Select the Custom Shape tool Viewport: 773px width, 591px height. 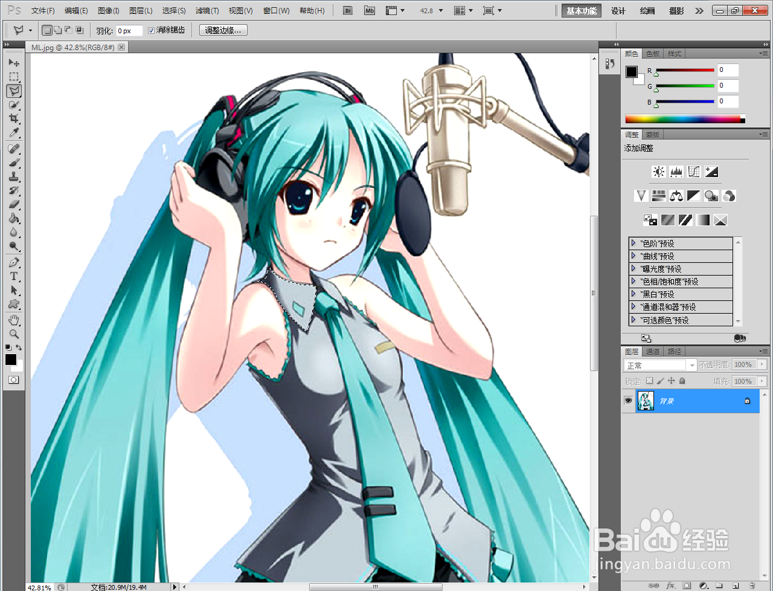(14, 304)
